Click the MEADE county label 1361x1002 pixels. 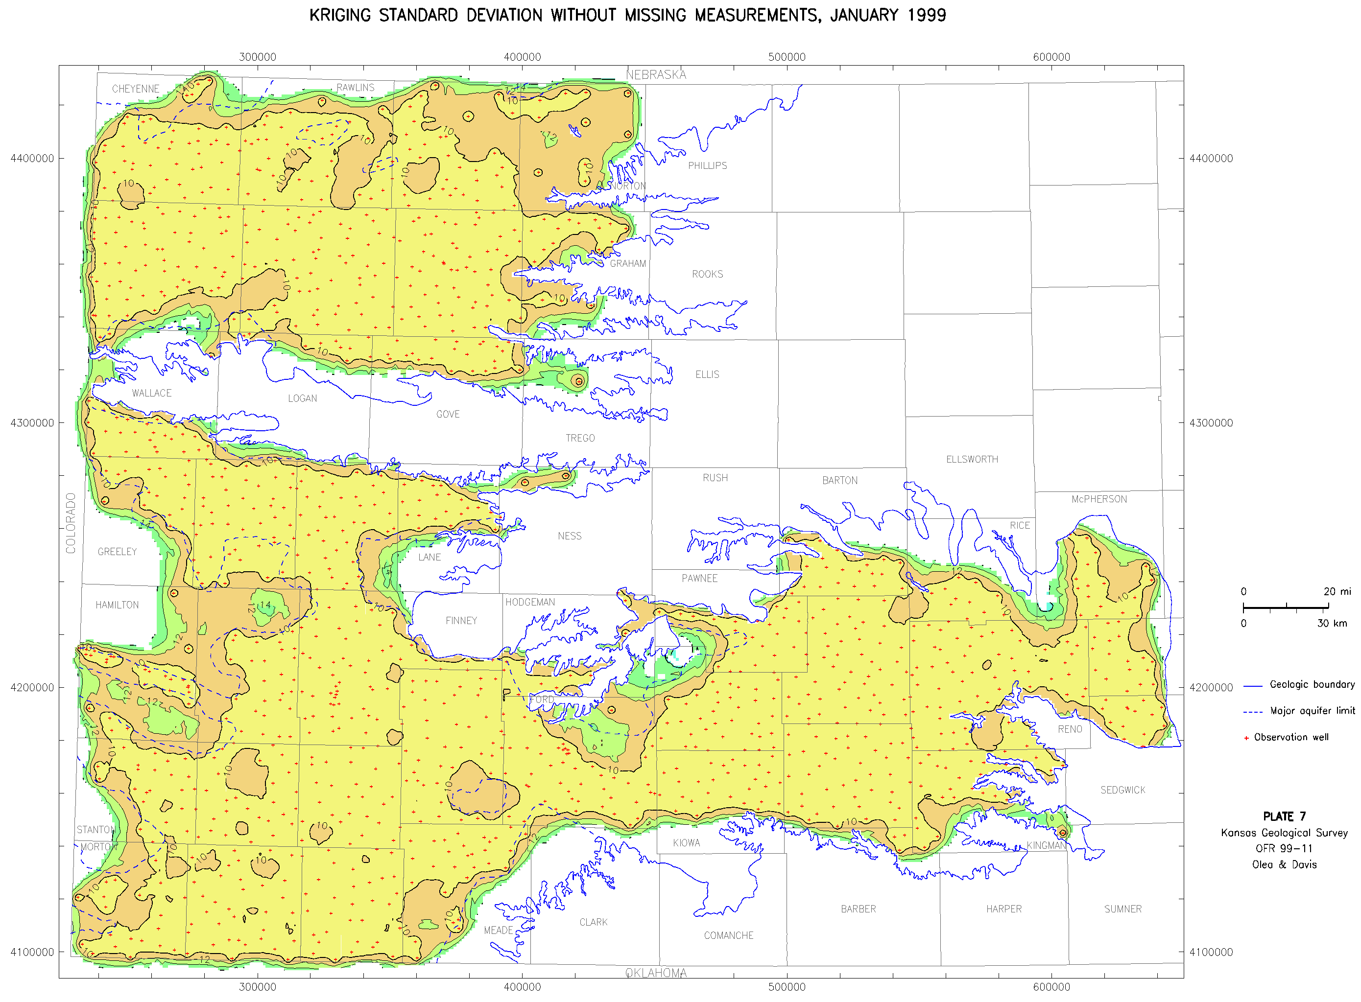pos(498,931)
